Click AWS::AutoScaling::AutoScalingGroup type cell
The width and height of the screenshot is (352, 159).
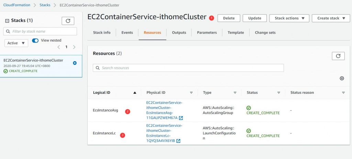[x=218, y=110]
